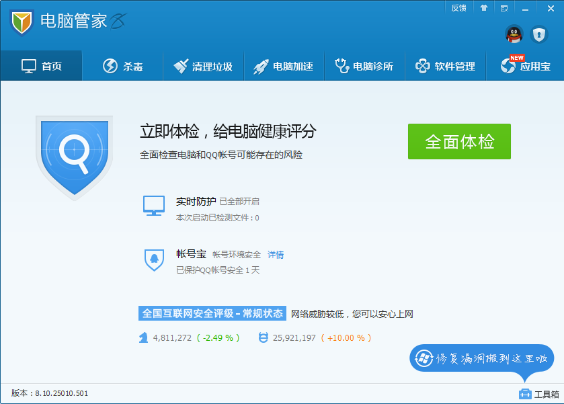Click the IE browser statistics icon
Image resolution: width=564 pixels, height=404 pixels.
click(264, 337)
